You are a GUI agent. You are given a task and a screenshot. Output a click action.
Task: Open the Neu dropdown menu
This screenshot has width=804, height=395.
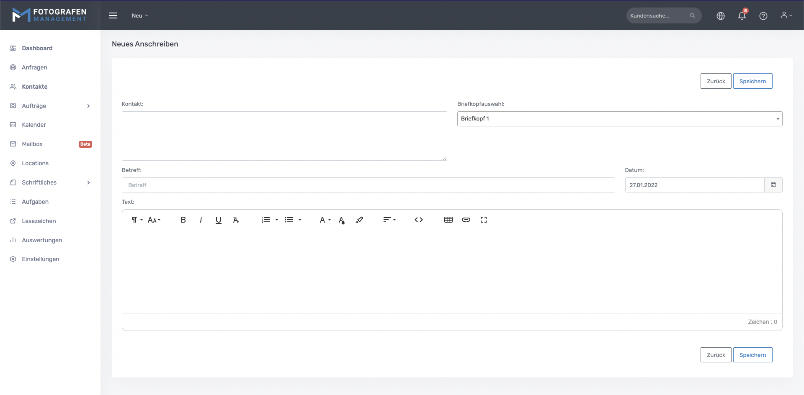coord(140,15)
